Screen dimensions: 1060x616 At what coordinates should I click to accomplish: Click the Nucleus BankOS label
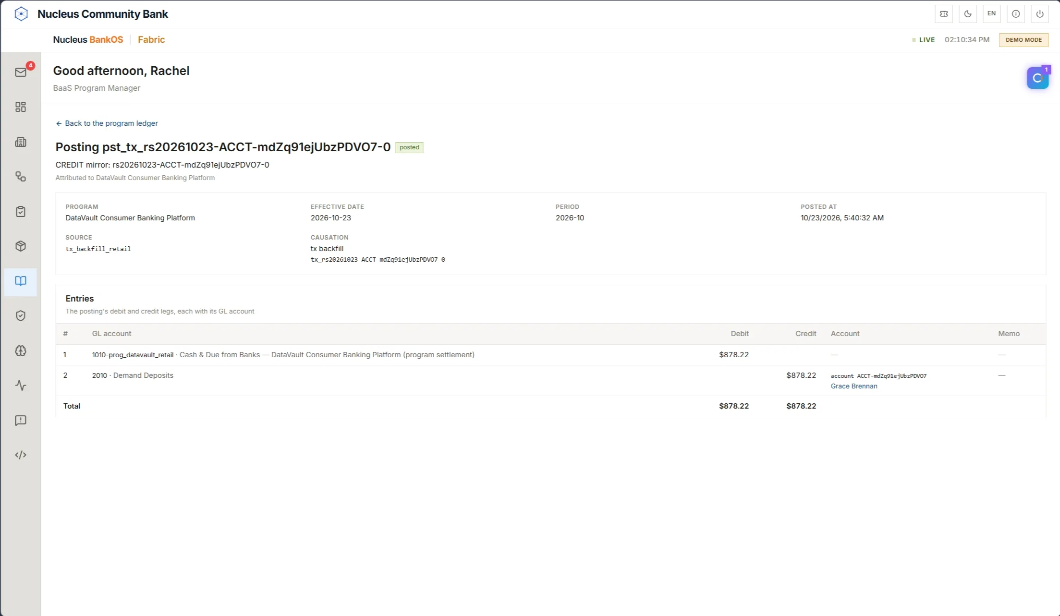click(88, 40)
